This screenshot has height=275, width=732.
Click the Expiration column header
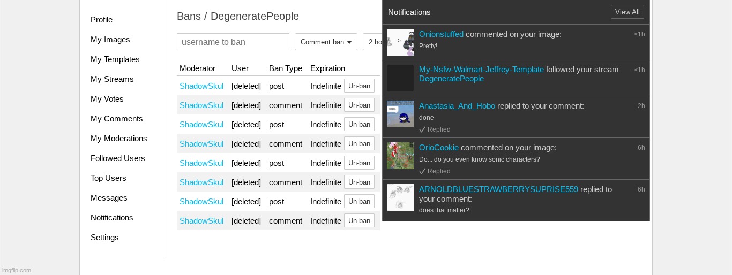pos(327,68)
